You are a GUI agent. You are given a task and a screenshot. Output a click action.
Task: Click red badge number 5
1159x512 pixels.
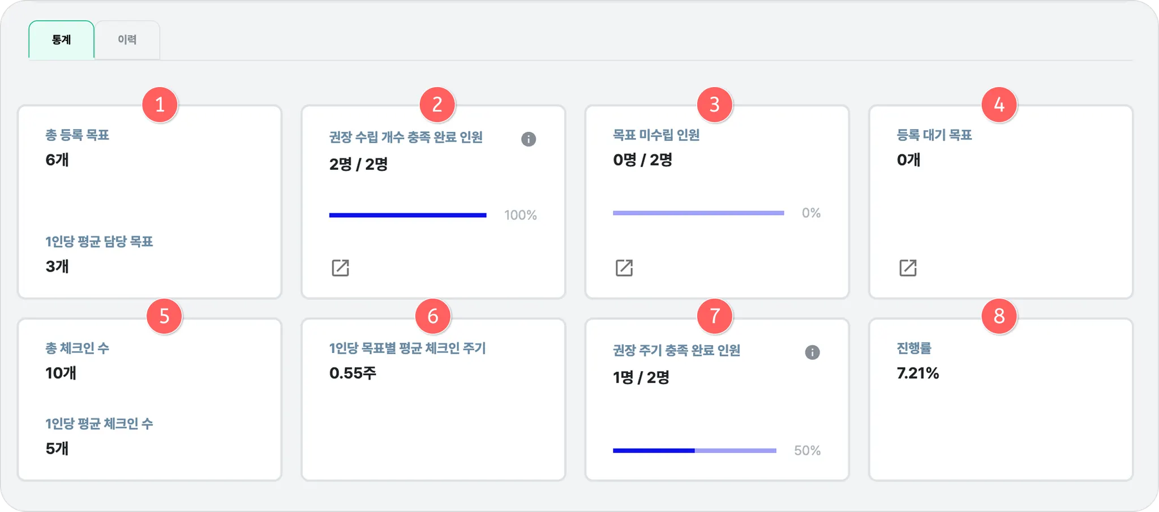click(x=164, y=316)
